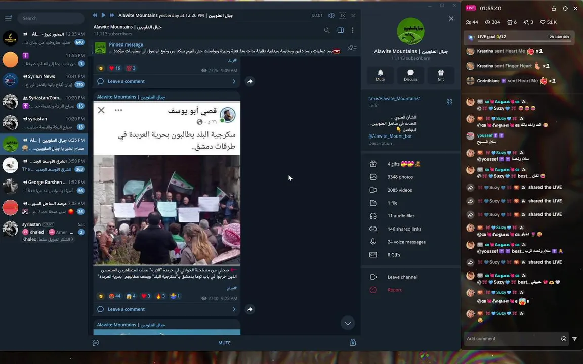Open the Telegram hamburger menu
Viewport: 583px width, 364px height.
click(8, 18)
